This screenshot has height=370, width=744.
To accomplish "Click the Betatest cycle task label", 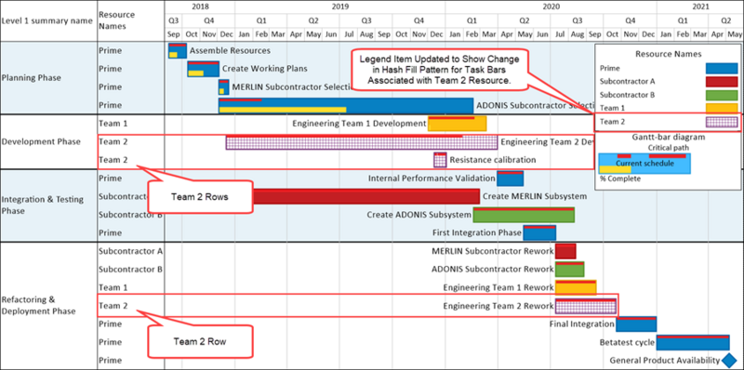I will click(x=627, y=342).
